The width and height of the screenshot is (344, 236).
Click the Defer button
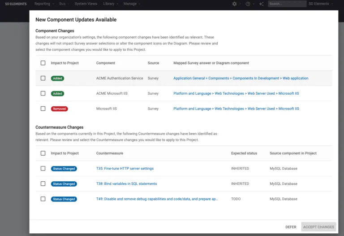pyautogui.click(x=291, y=227)
